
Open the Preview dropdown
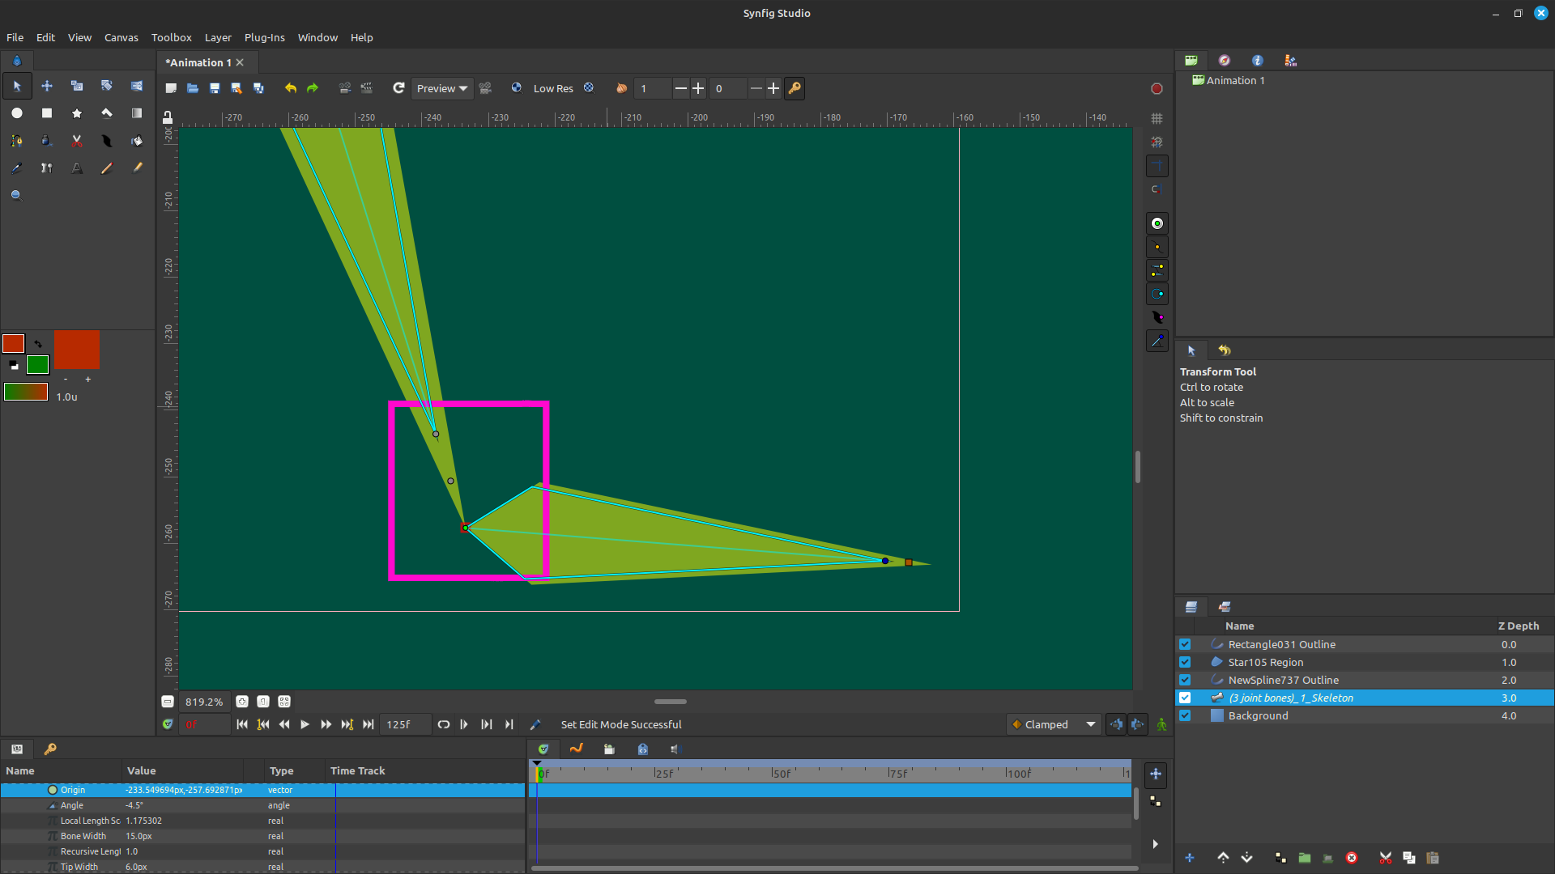point(442,88)
